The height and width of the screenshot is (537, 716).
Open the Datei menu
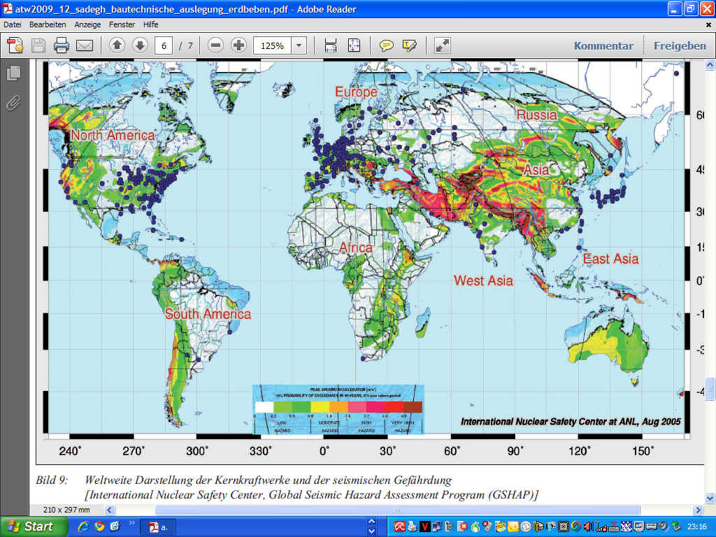[x=13, y=24]
